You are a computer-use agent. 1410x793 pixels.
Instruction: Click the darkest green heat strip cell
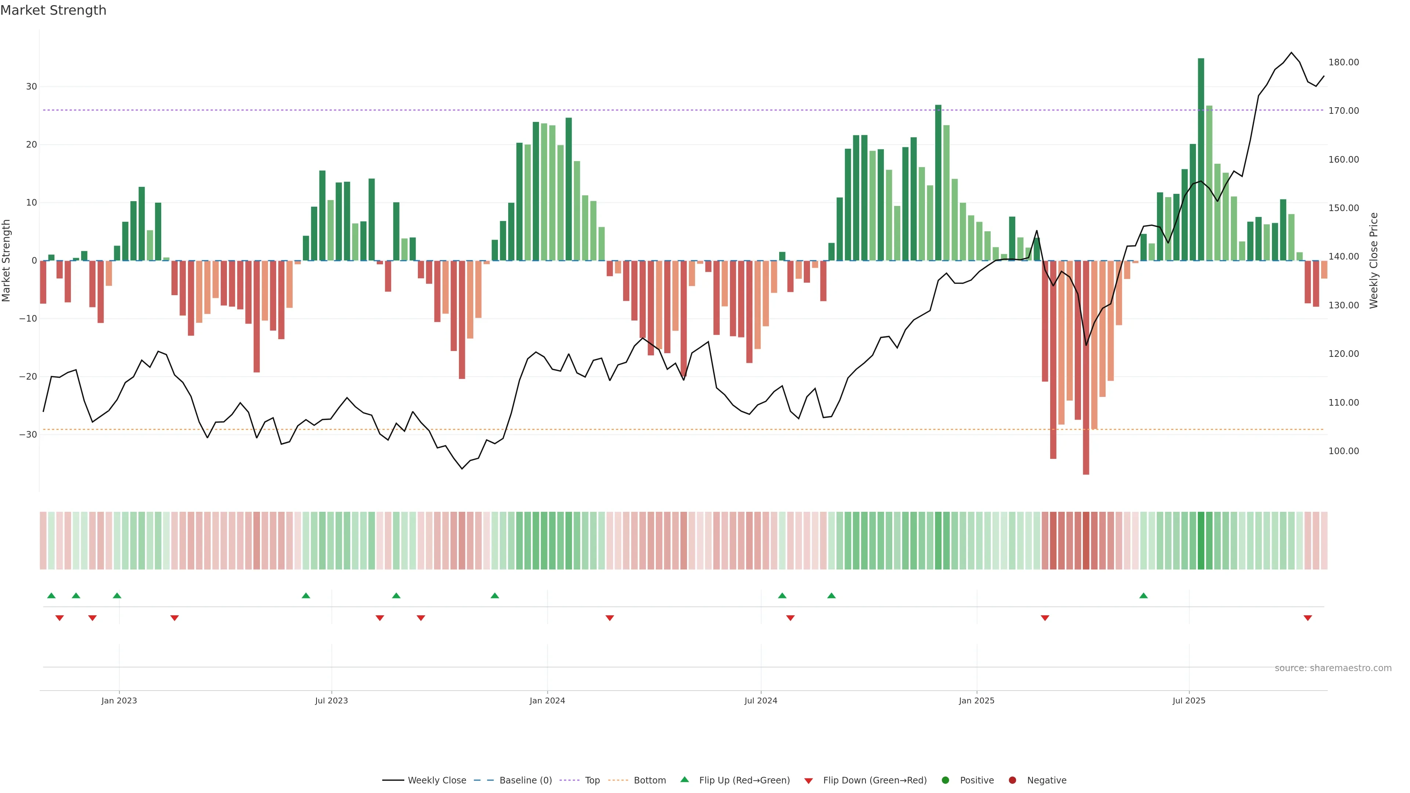pyautogui.click(x=1201, y=541)
